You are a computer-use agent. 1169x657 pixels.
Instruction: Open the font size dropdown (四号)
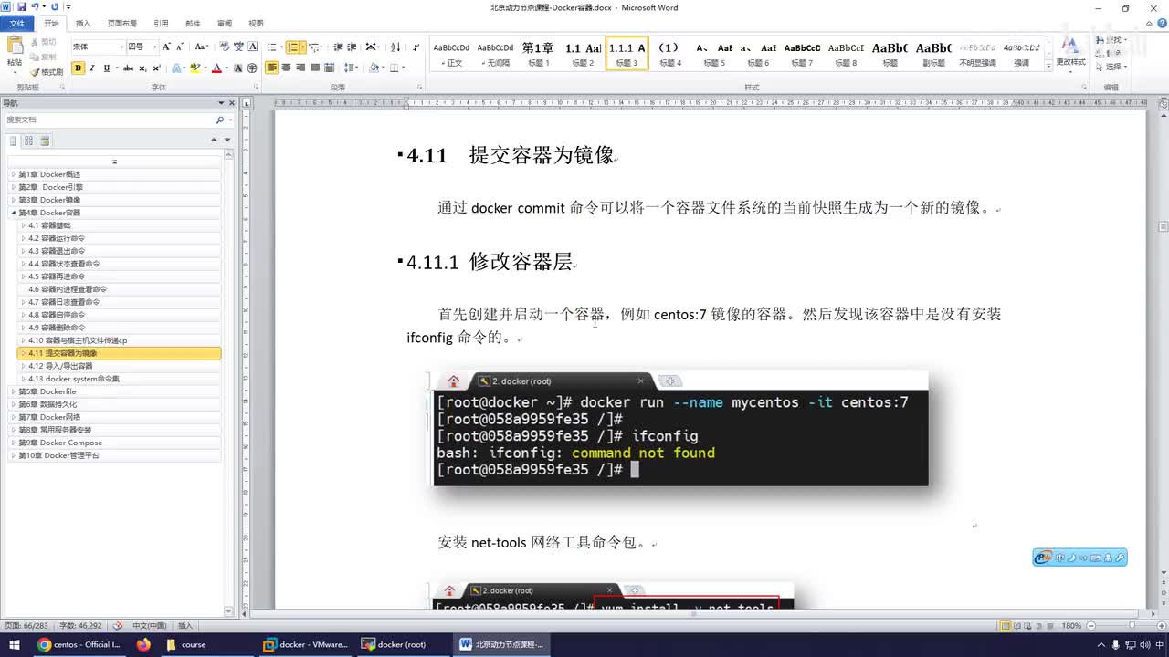click(x=154, y=47)
